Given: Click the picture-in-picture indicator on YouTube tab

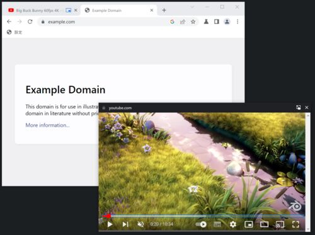Looking at the screenshot, I should 68,10.
